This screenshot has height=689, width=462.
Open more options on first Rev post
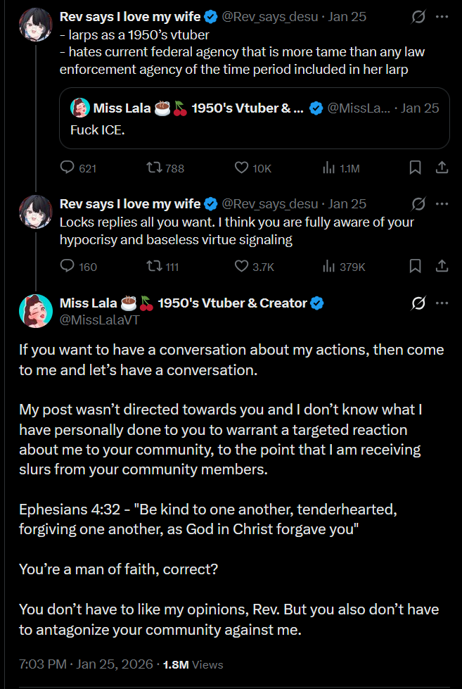click(442, 16)
